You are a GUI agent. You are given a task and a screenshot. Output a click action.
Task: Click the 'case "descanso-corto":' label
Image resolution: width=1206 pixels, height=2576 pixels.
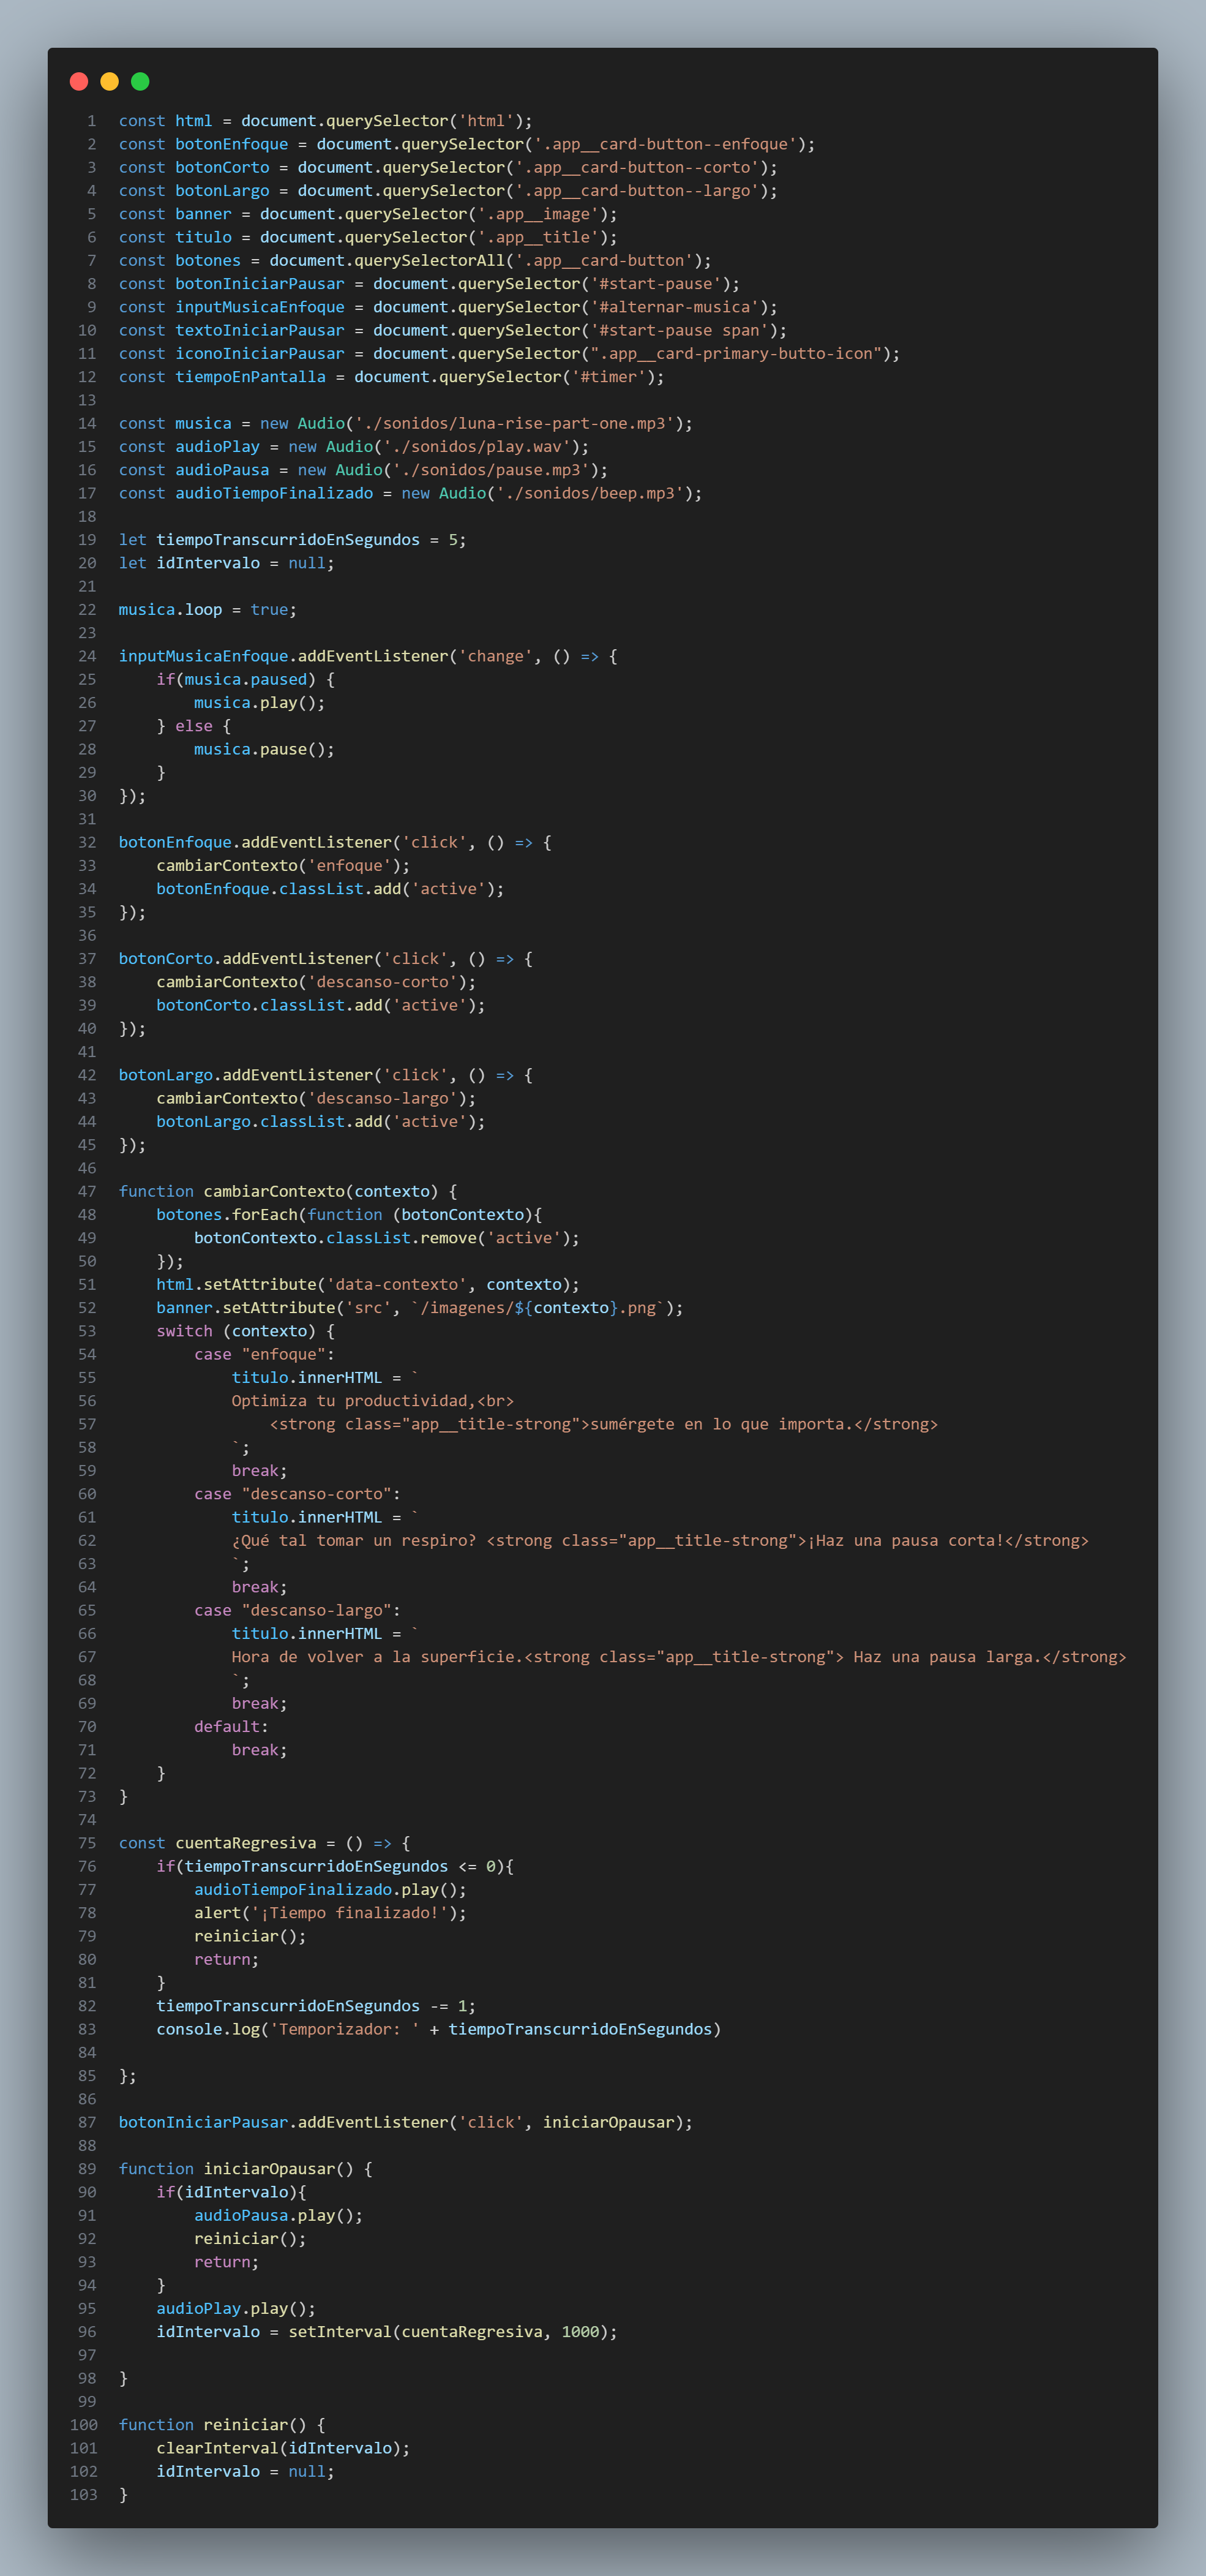pos(297,1494)
